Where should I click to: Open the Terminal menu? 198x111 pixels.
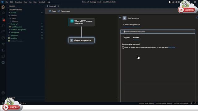tap(41, 2)
